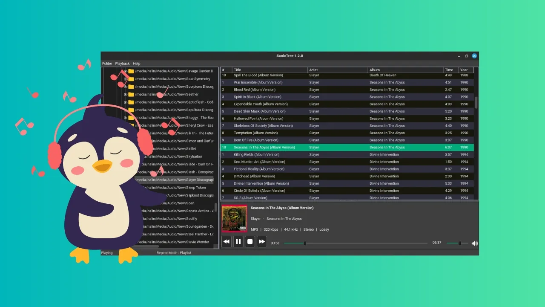Click the Scorpions Discography folder icon
The image size is (545, 307).
[x=131, y=87]
